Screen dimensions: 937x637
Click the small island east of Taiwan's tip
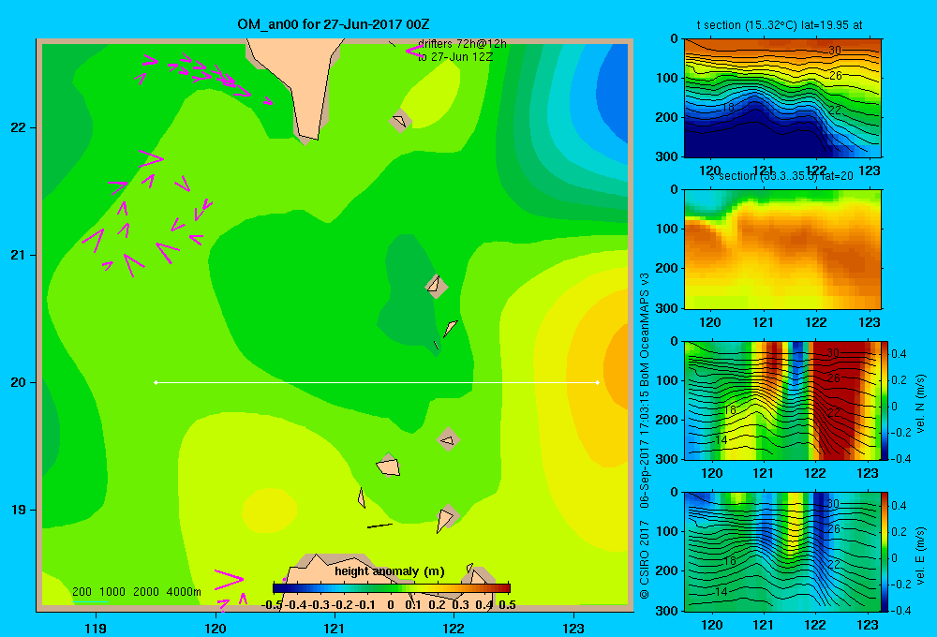coord(400,121)
